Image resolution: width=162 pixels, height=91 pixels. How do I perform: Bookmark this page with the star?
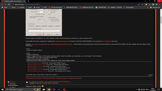(x=142, y=5)
